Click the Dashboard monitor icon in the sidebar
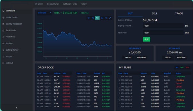This screenshot has width=193, height=111. [3, 11]
